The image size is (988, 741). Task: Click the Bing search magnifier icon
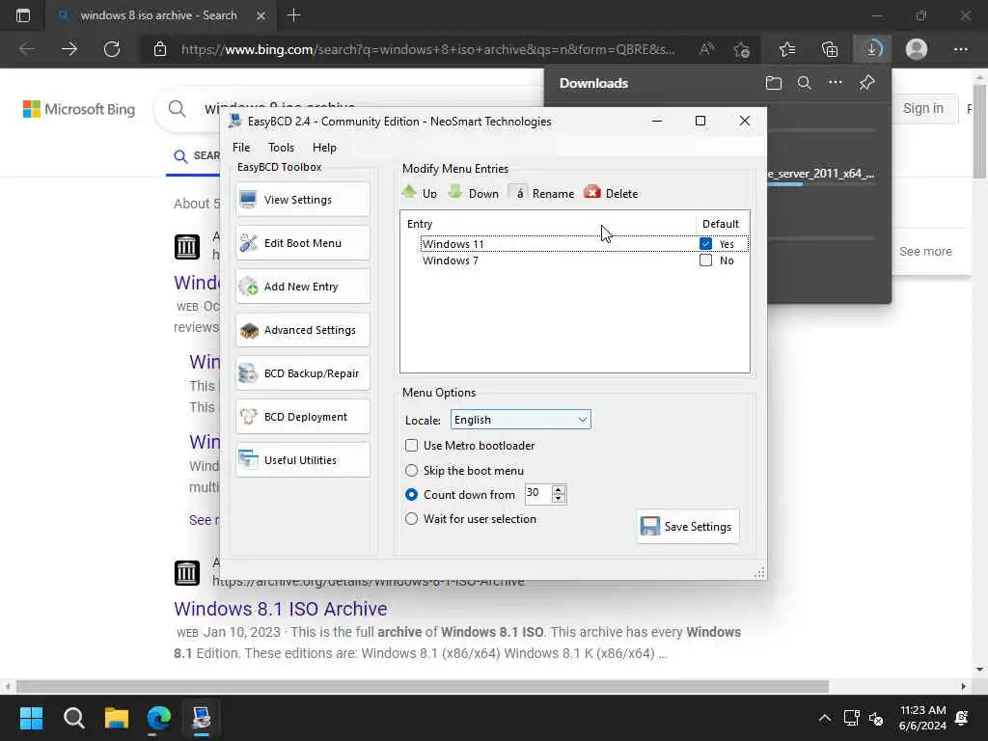(178, 108)
